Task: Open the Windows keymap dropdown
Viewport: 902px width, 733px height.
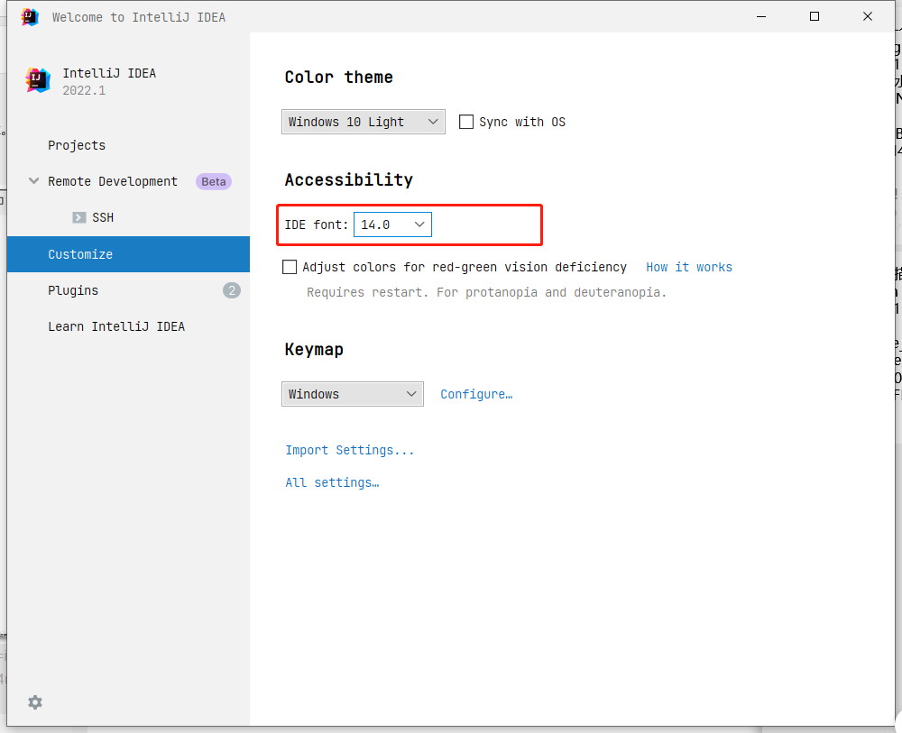Action: (352, 394)
